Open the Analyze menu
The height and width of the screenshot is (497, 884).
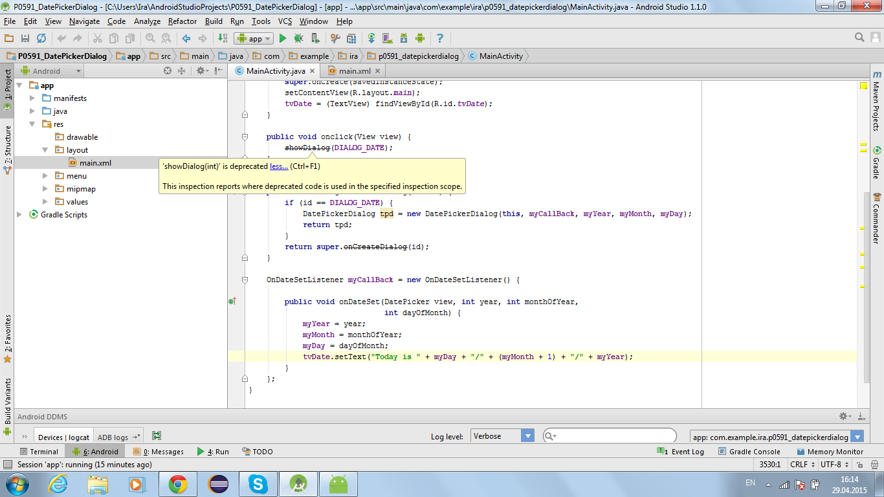(147, 21)
